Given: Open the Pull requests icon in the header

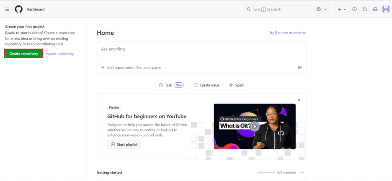Looking at the screenshot, I should point(365,9).
